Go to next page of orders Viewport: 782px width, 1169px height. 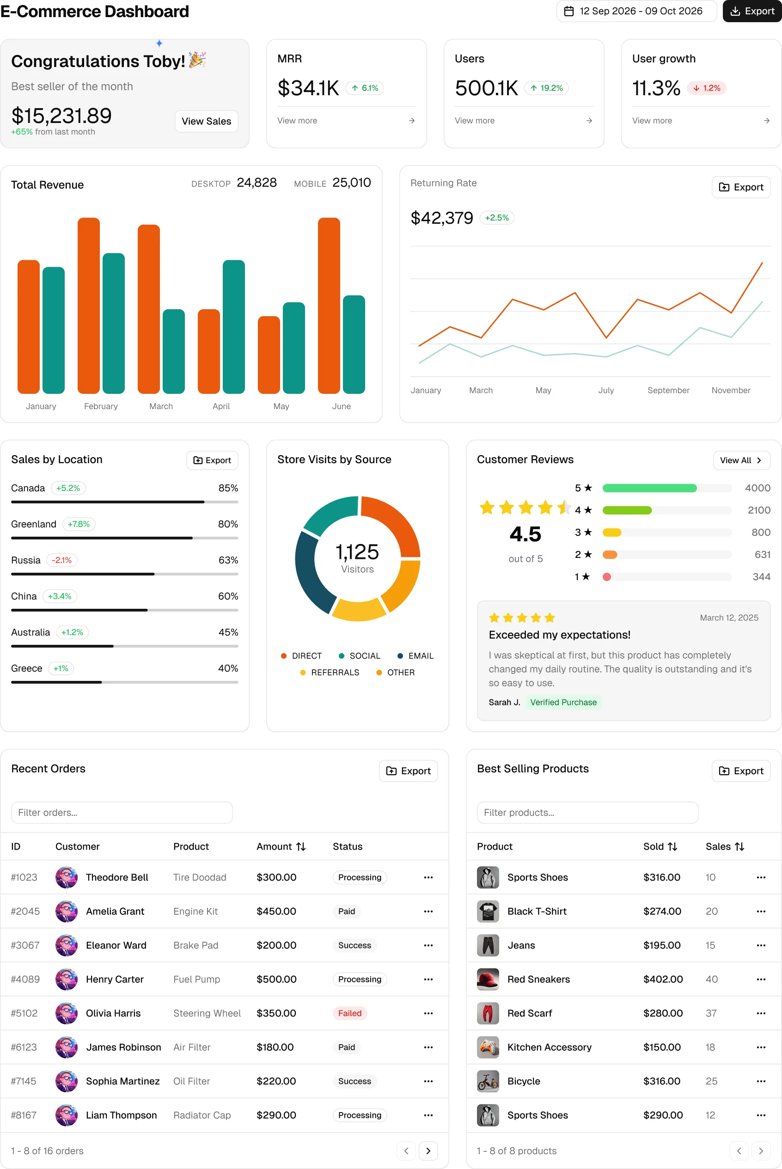[428, 1151]
